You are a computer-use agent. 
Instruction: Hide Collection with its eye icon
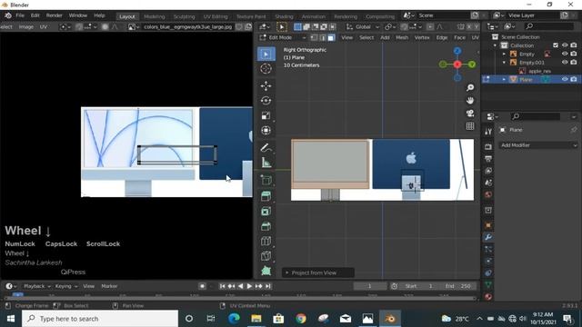(565, 45)
